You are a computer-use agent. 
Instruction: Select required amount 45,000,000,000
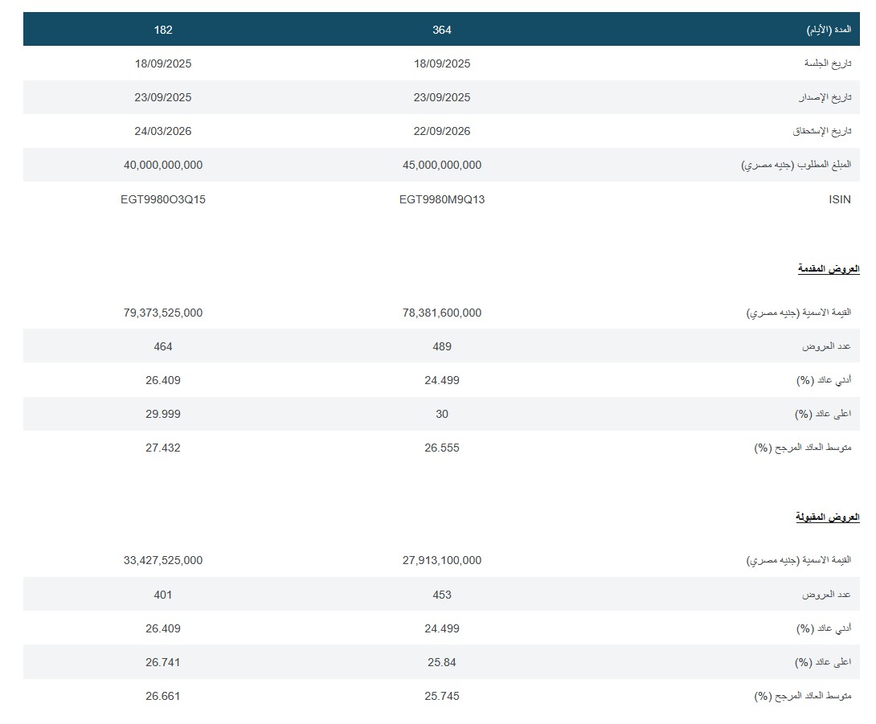(x=442, y=166)
